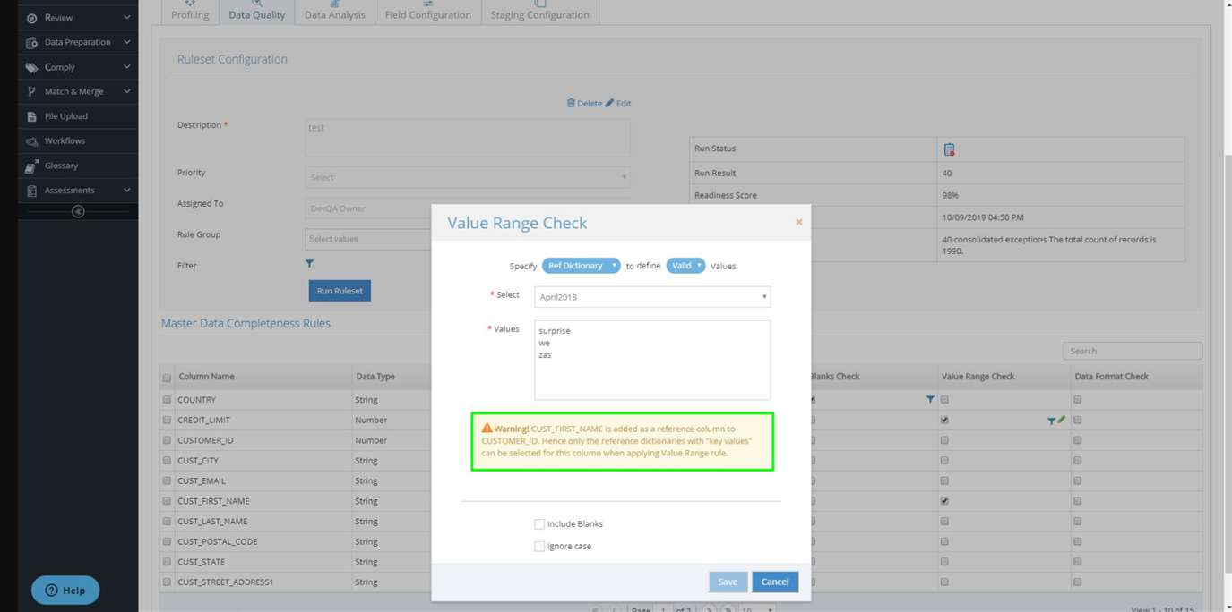The height and width of the screenshot is (612, 1232).
Task: Switch to the Data Quality tab
Action: click(256, 12)
